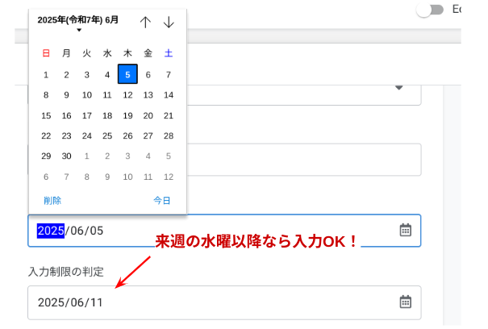This screenshot has height=329, width=488.
Task: Select June 17 in the calendar
Action: (87, 116)
